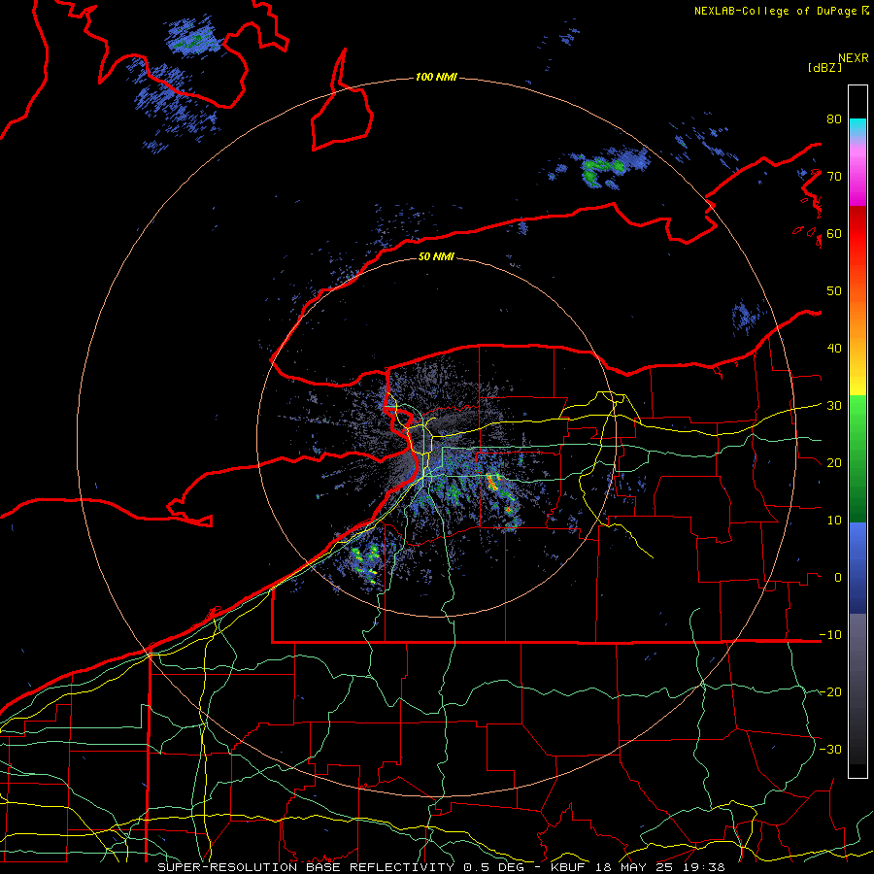
Task: Select the 60 value on dBZ scale
Action: pyautogui.click(x=834, y=233)
